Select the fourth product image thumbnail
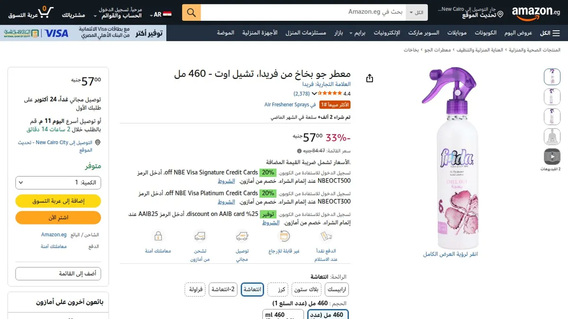568x319 pixels. click(552, 137)
